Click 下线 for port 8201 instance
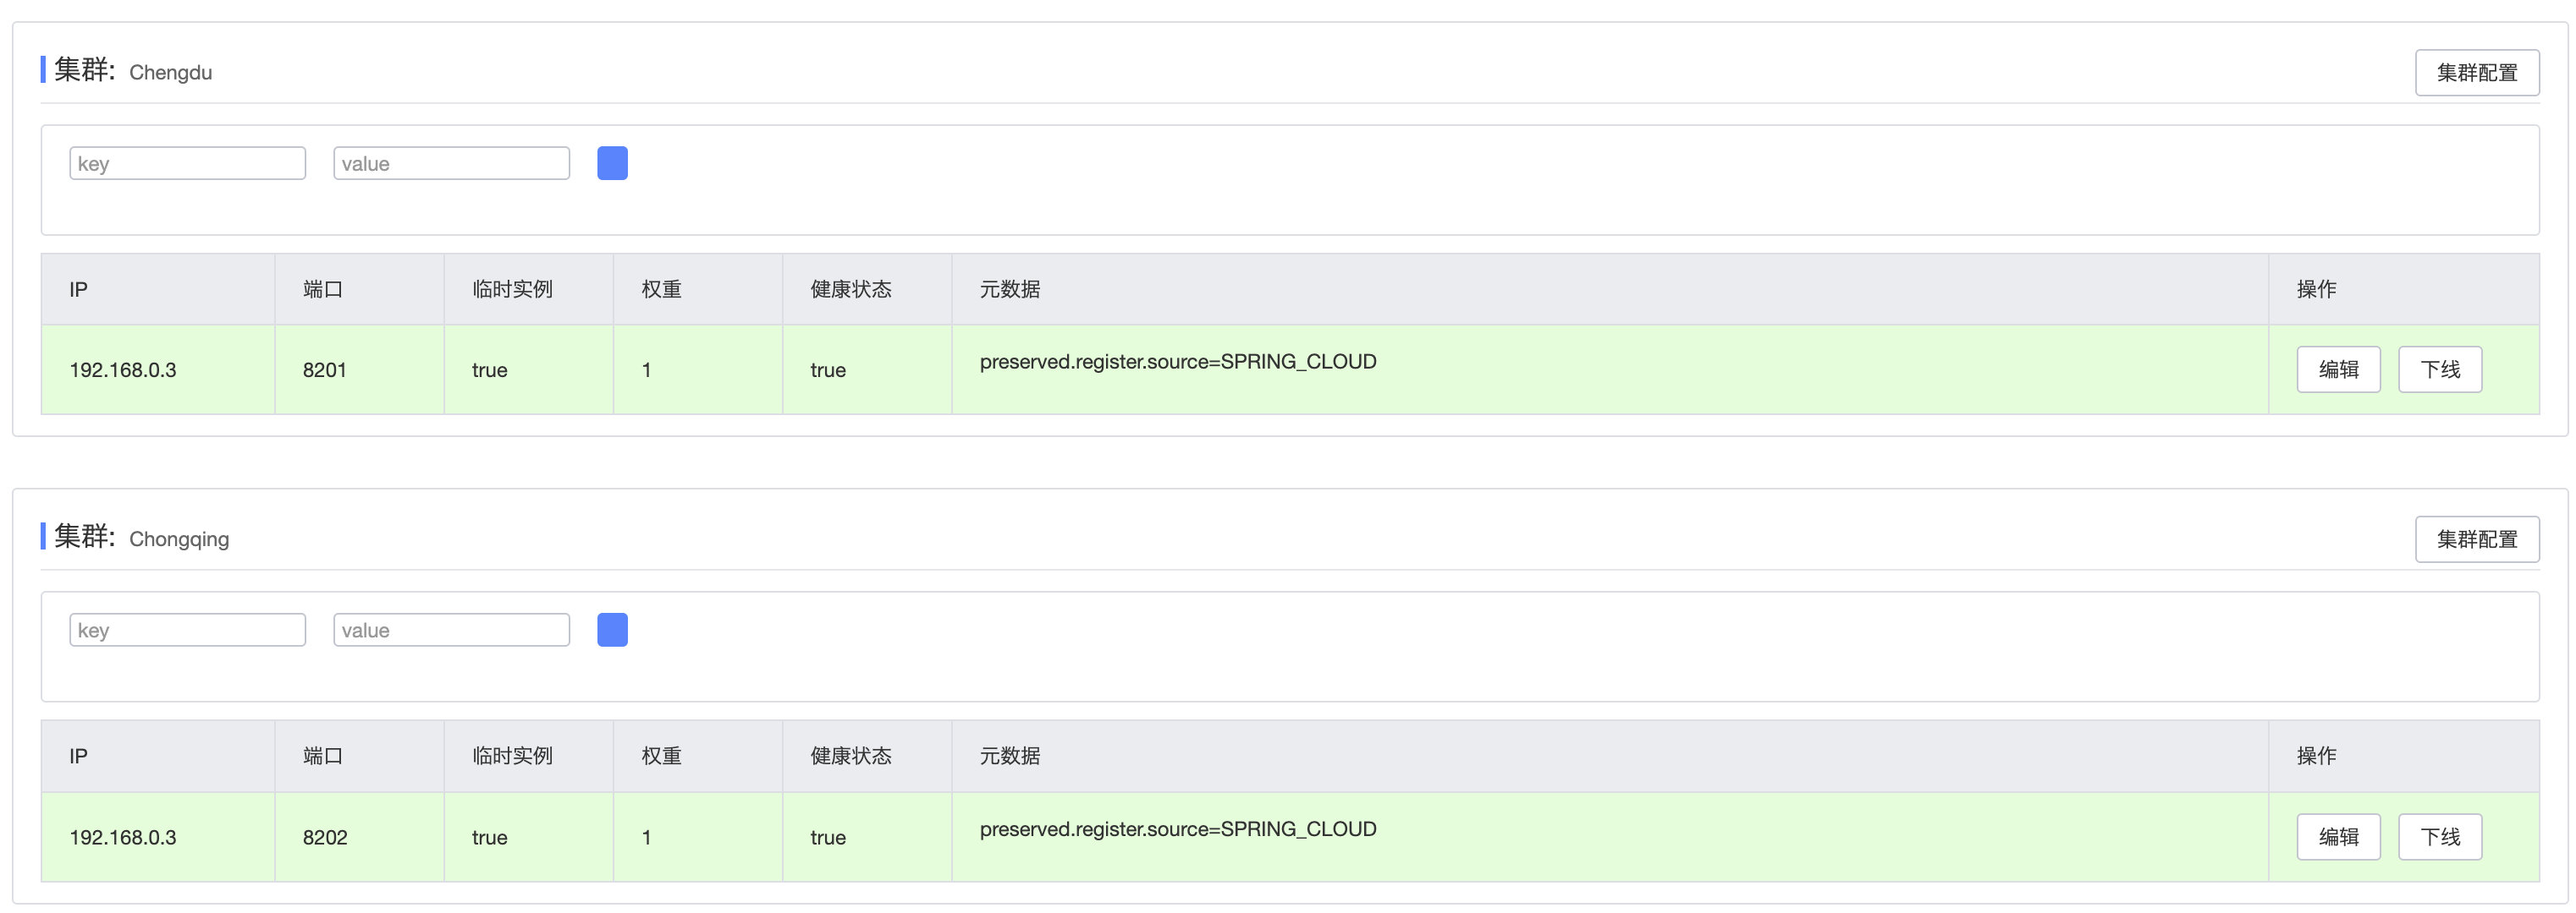The width and height of the screenshot is (2576, 913). point(2439,369)
